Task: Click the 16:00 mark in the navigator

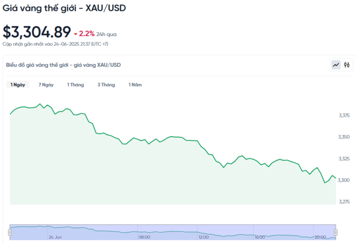Action: (x=260, y=237)
